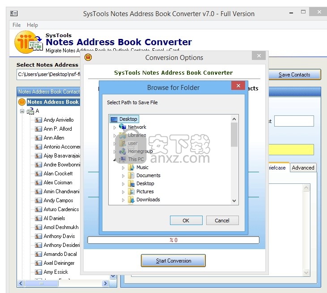Click the group icon beside letter A
327x293 pixels.
30,111
